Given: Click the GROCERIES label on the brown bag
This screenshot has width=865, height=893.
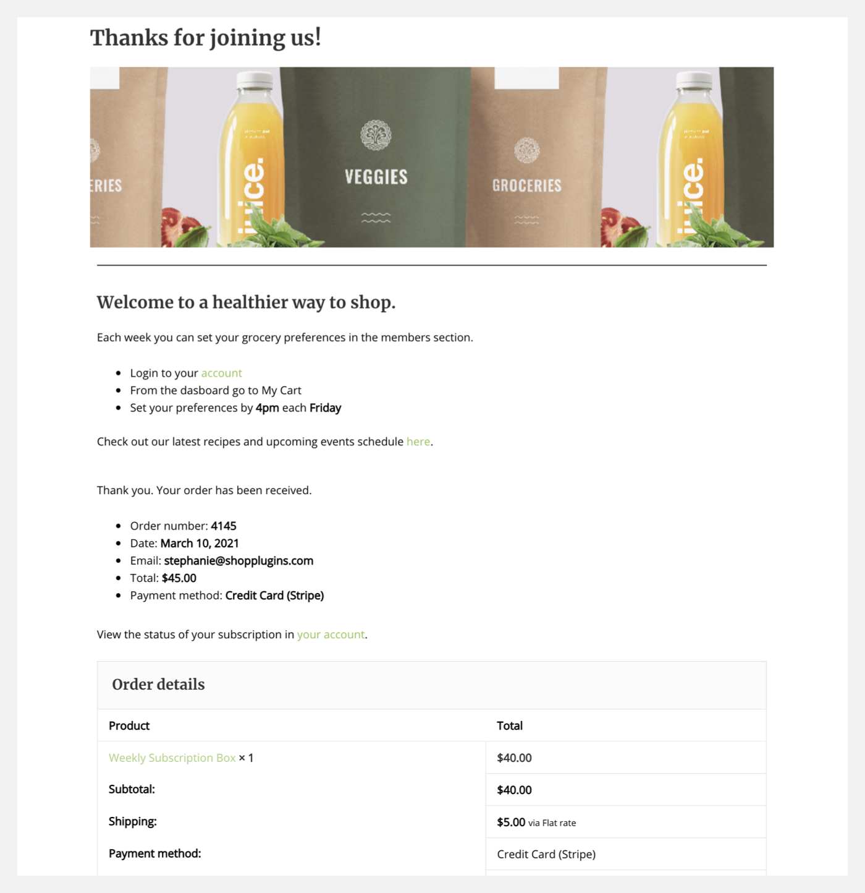Looking at the screenshot, I should [x=526, y=186].
